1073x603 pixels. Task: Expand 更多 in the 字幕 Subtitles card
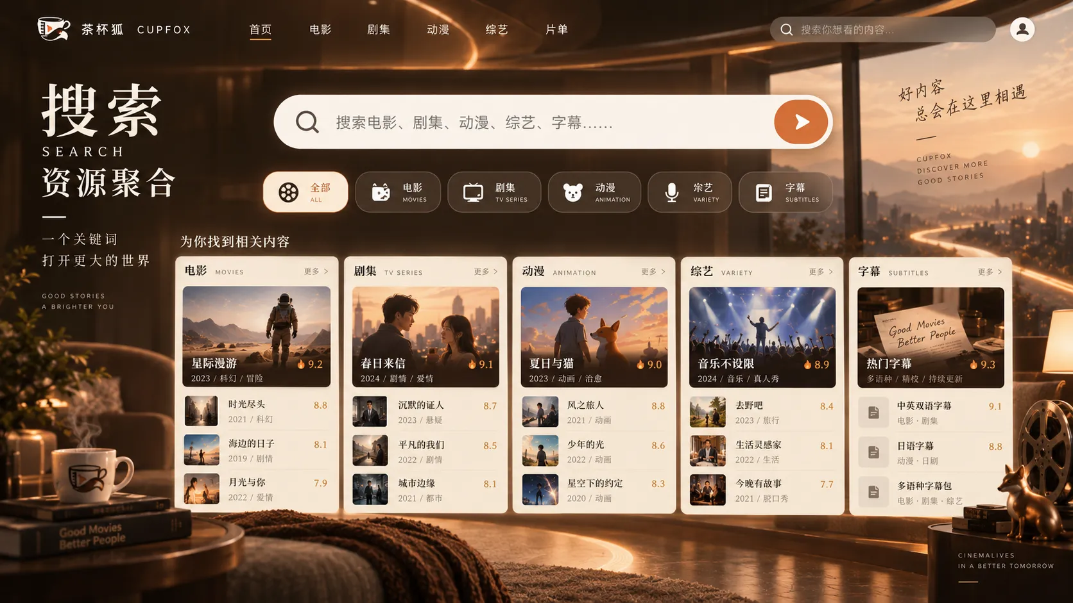990,272
